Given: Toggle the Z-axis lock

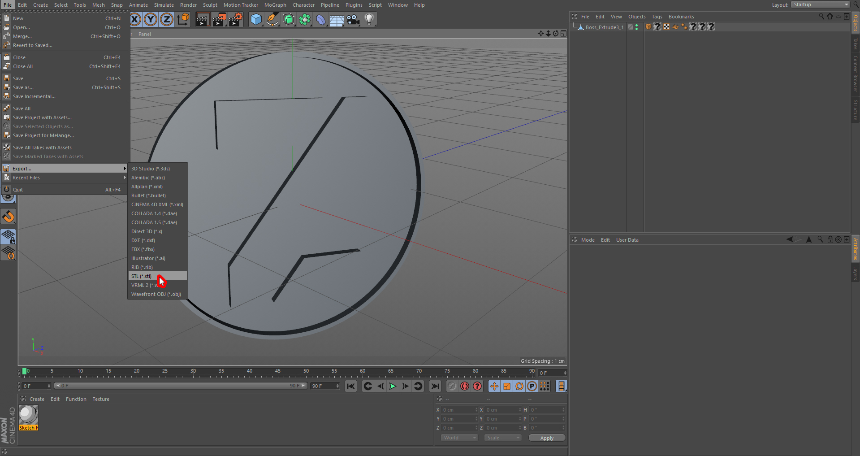Looking at the screenshot, I should point(167,20).
